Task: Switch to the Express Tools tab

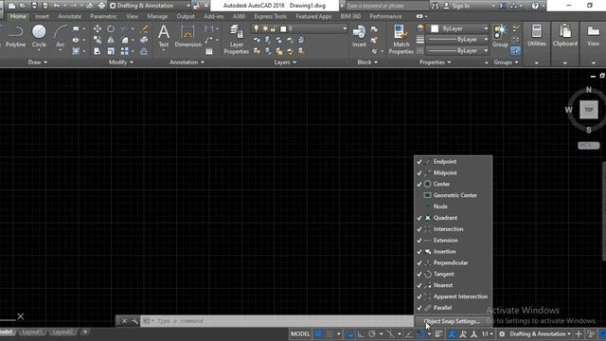Action: coord(270,17)
